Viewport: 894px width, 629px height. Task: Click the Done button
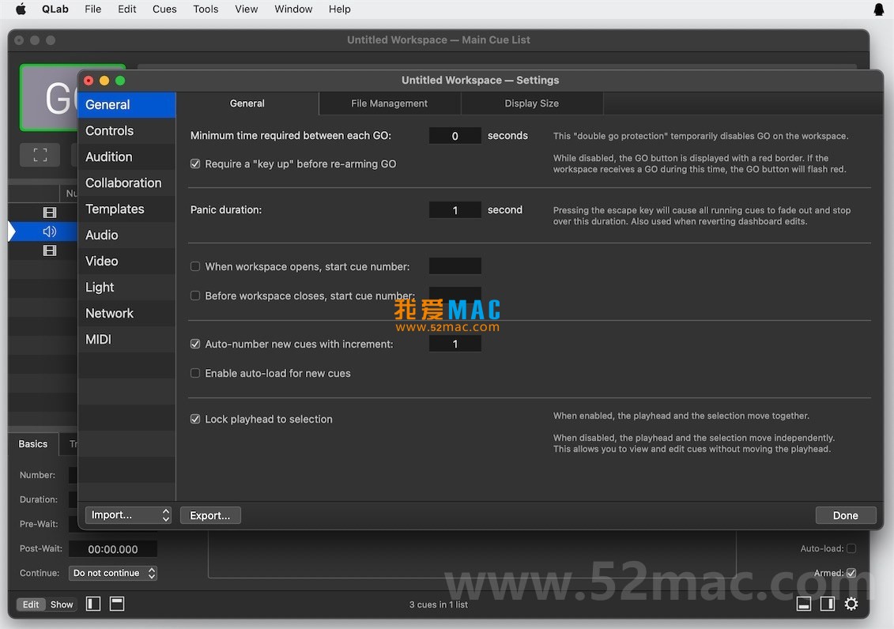[x=846, y=515]
